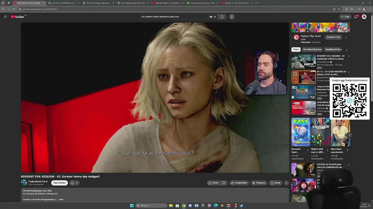Open the Decisão de Gilmar video title
The height and width of the screenshot is (209, 373).
[x=330, y=166]
